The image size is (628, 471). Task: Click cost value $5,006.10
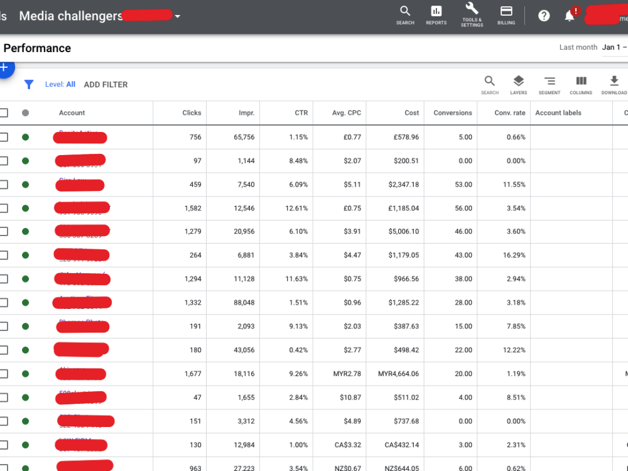click(403, 232)
